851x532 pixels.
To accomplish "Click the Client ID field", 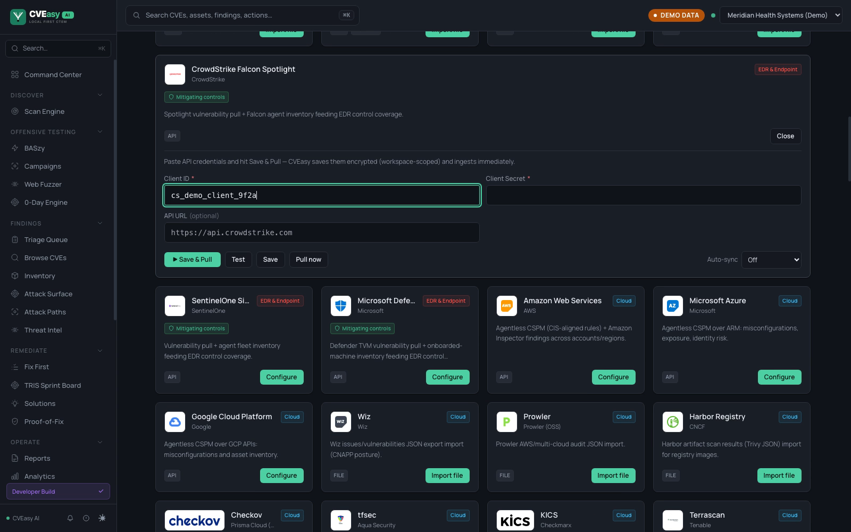I will 322,195.
